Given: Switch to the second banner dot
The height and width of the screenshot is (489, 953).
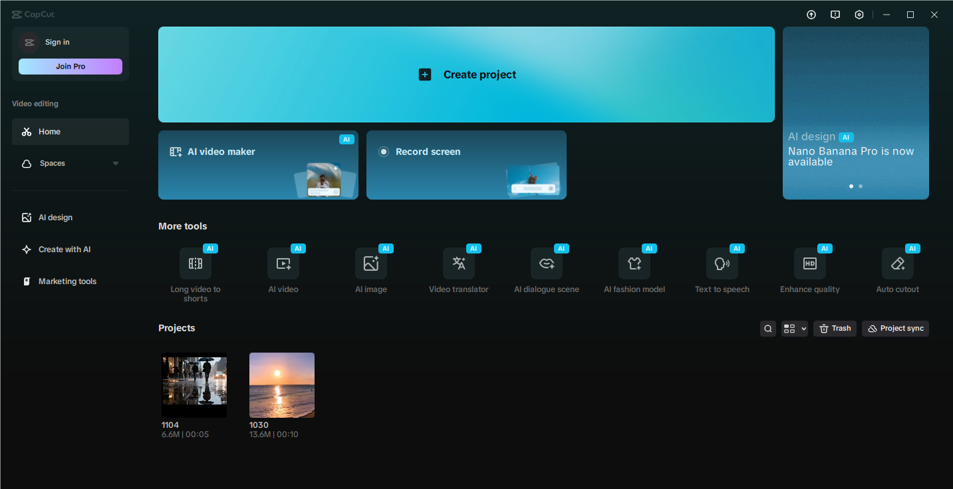Looking at the screenshot, I should coord(860,186).
